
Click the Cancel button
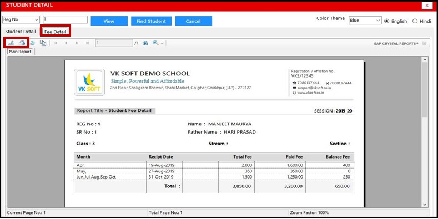point(193,21)
